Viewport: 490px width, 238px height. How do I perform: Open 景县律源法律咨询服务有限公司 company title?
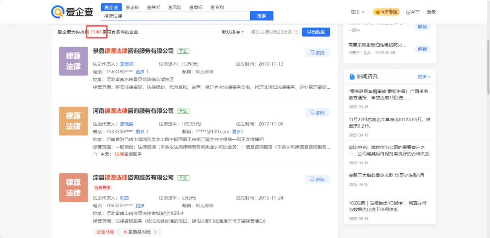pos(133,51)
